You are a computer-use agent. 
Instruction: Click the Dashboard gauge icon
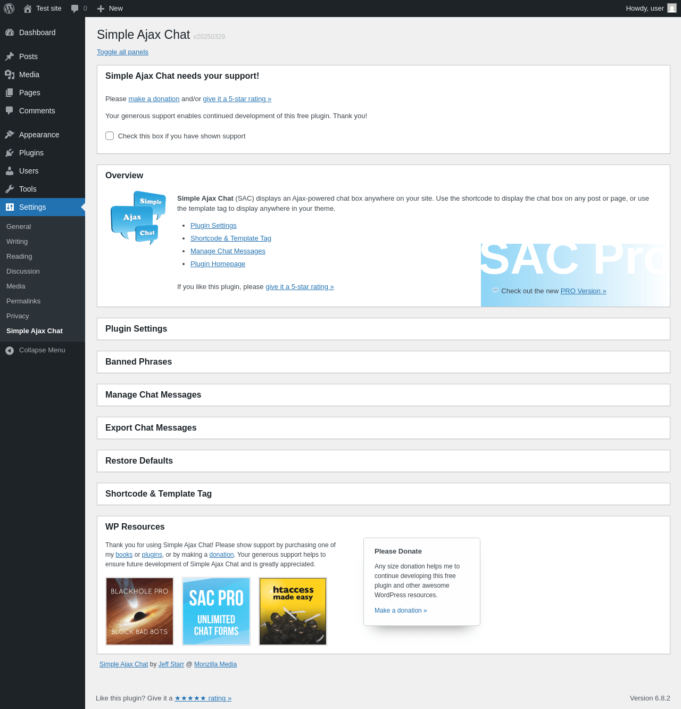pyautogui.click(x=10, y=32)
